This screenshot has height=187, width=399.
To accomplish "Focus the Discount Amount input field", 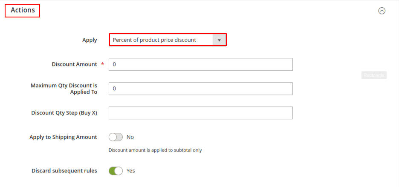I will (201, 64).
